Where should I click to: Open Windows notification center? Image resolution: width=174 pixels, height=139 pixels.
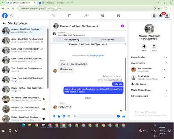[x=169, y=131]
